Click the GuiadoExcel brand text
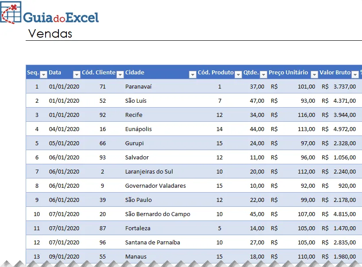 pyautogui.click(x=61, y=18)
